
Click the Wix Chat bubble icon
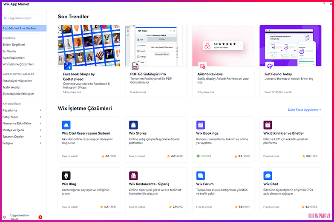pos(268,176)
